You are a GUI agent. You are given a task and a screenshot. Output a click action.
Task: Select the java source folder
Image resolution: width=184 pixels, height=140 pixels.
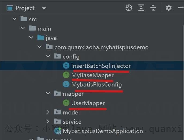(51, 38)
